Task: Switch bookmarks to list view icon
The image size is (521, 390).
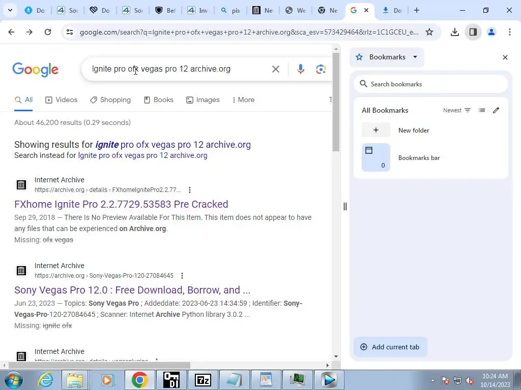Action: 481,110
